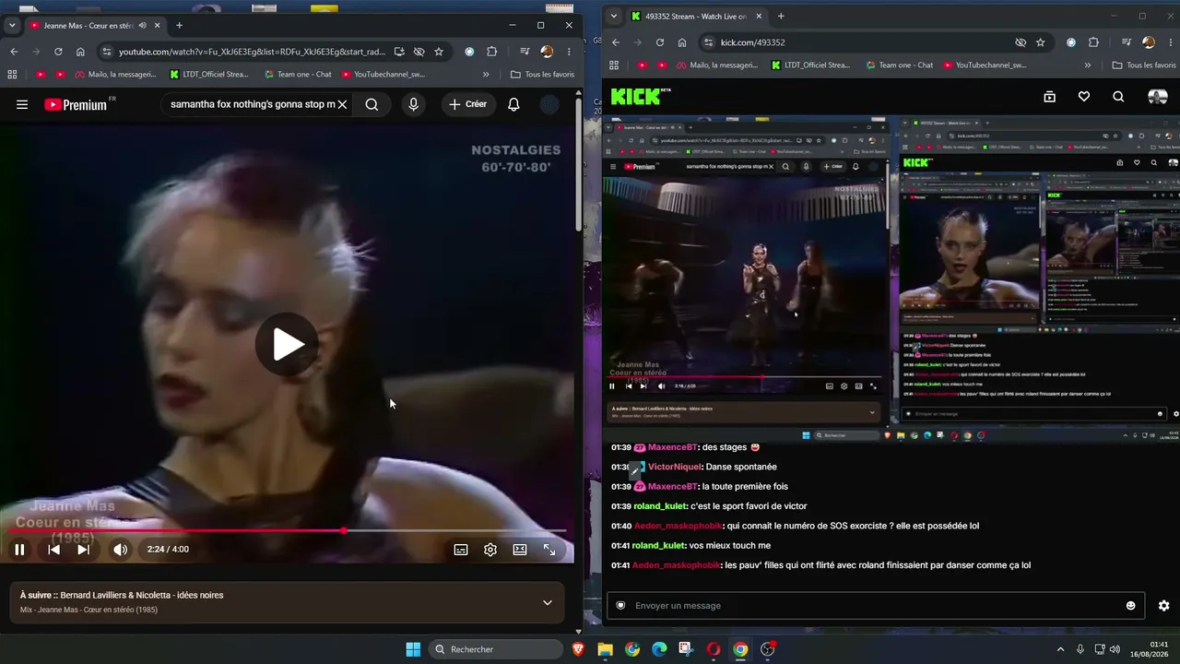Start YouTube voice search with the microphone
Viewport: 1180px width, 664px height.
[x=413, y=104]
